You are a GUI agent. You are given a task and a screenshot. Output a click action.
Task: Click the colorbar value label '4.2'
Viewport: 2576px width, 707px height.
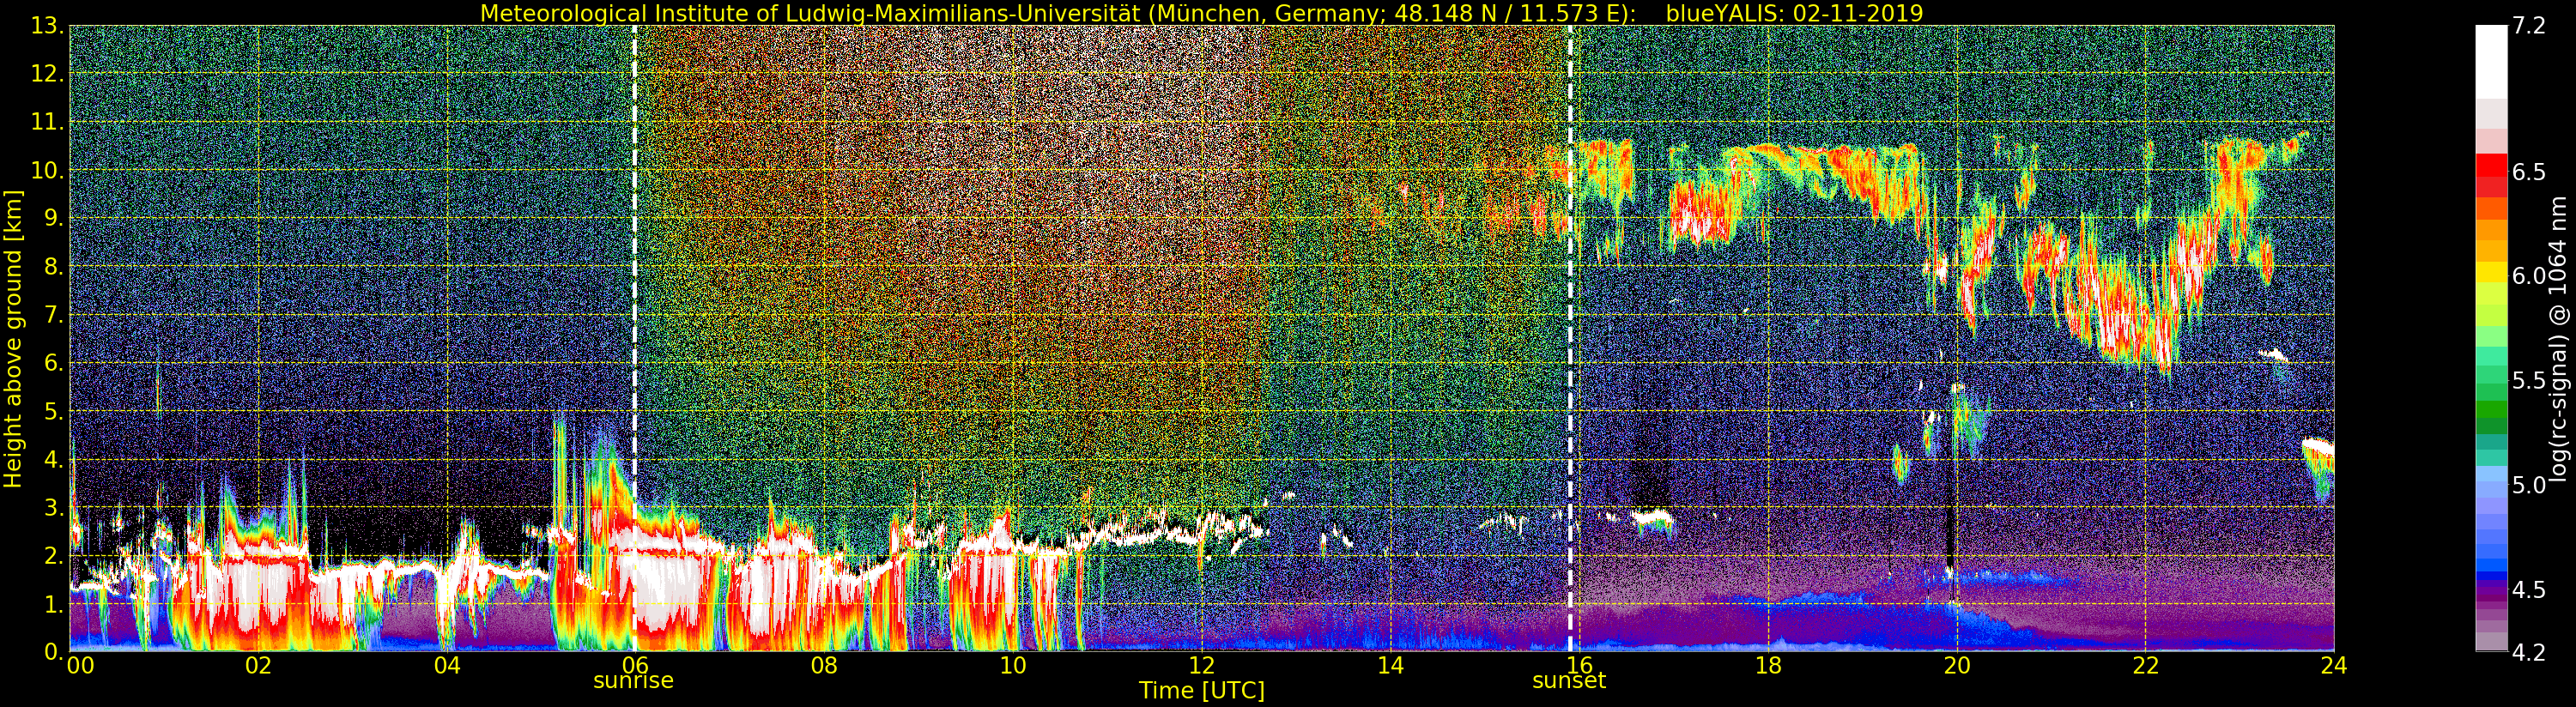click(2528, 652)
